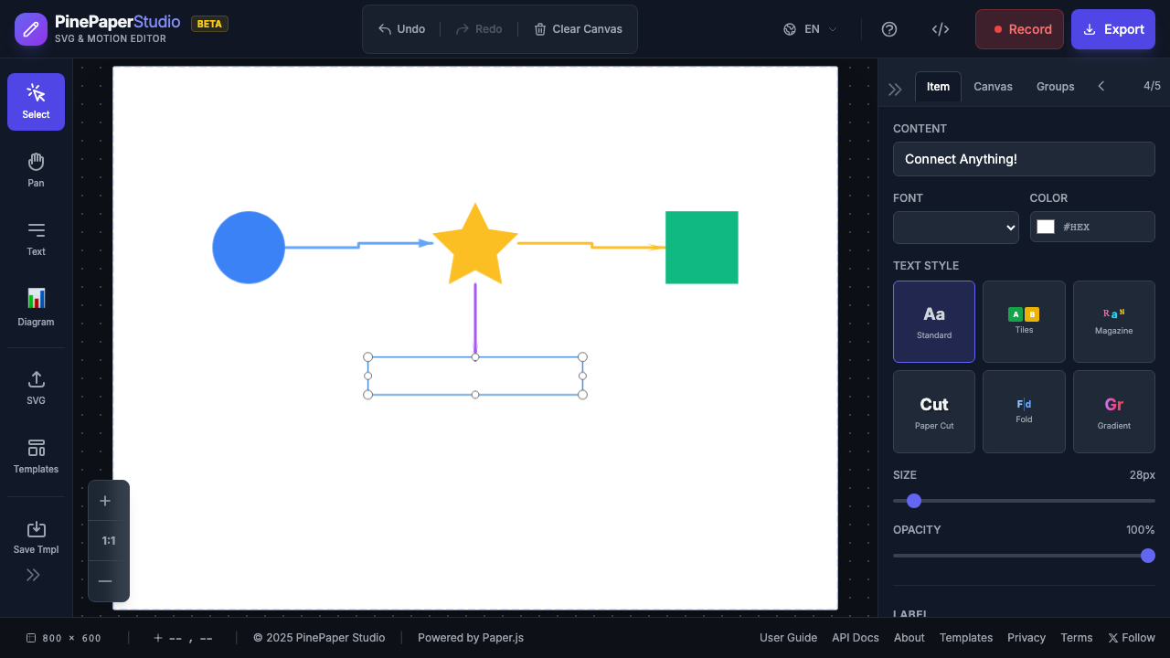1170x658 pixels.
Task: Open the Templates sidebar tool
Action: 36,456
